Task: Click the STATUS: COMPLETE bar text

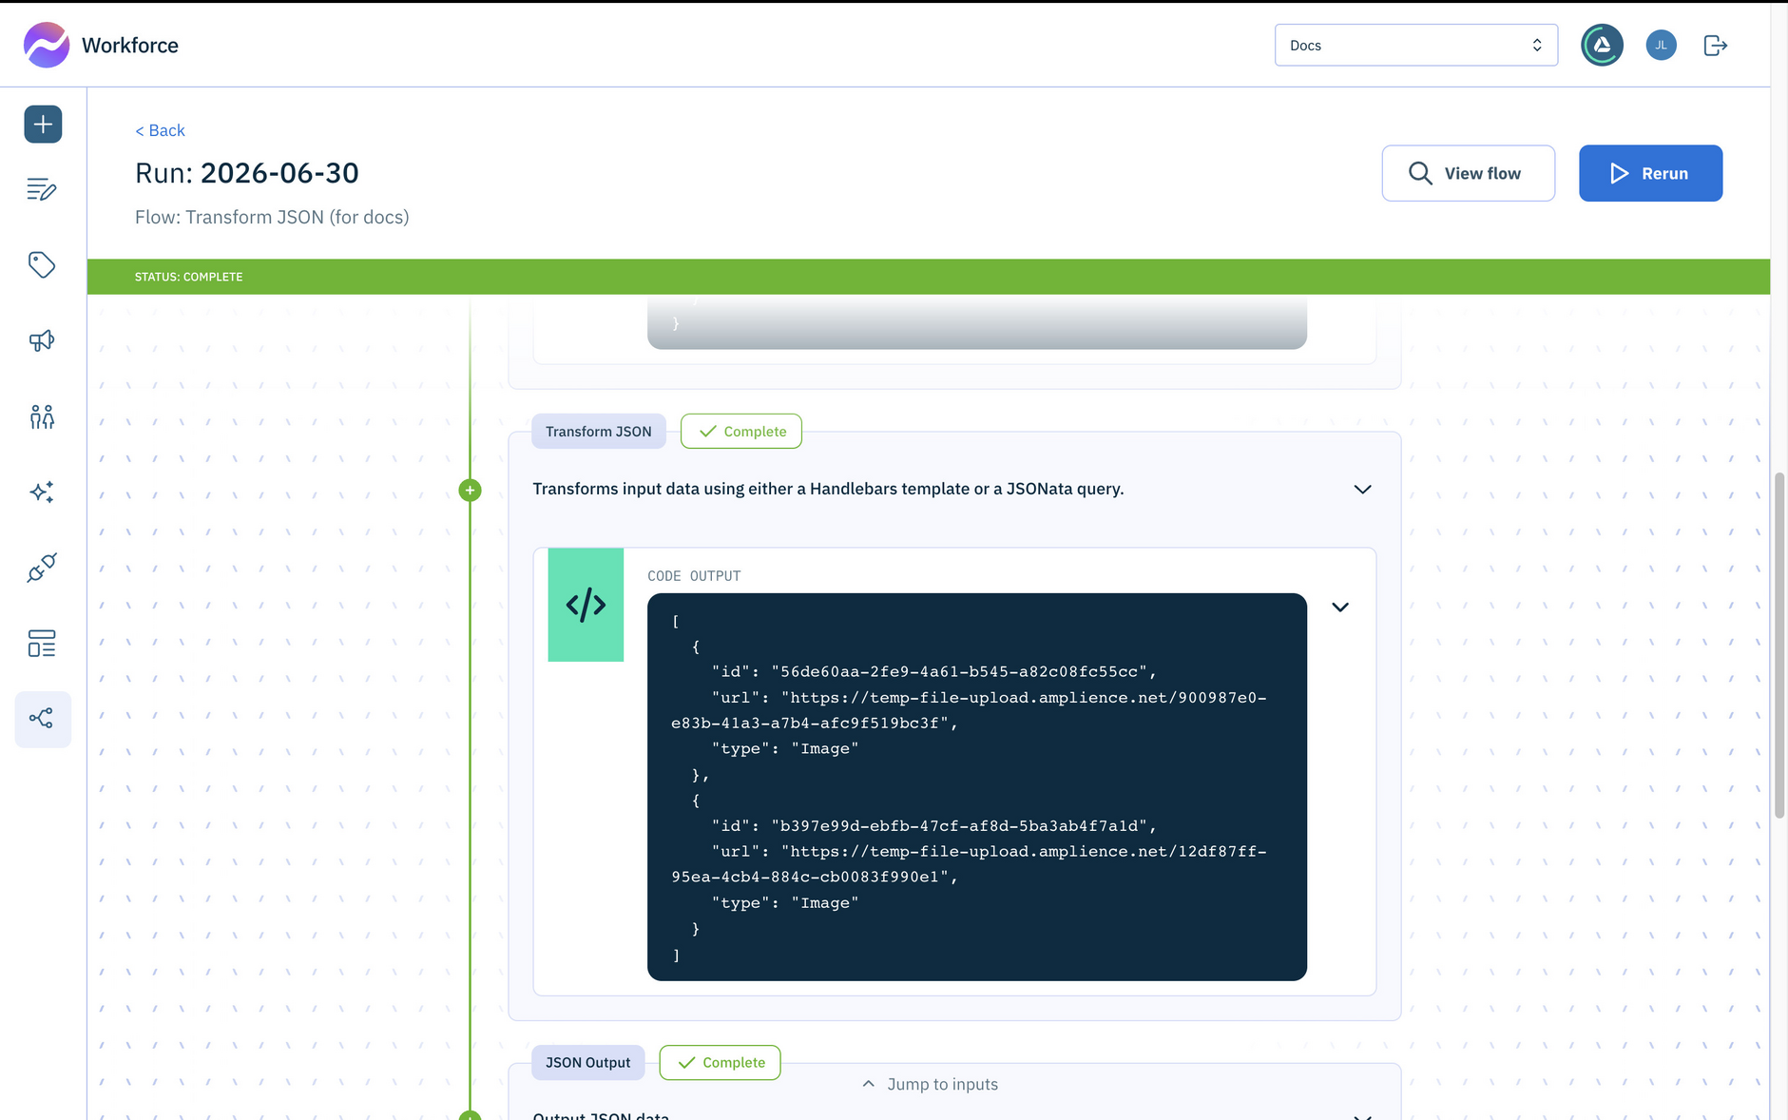Action: 188,277
